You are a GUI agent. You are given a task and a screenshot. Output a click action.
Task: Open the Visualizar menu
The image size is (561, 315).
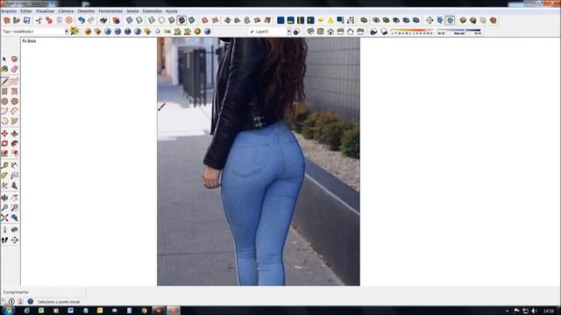pos(45,11)
